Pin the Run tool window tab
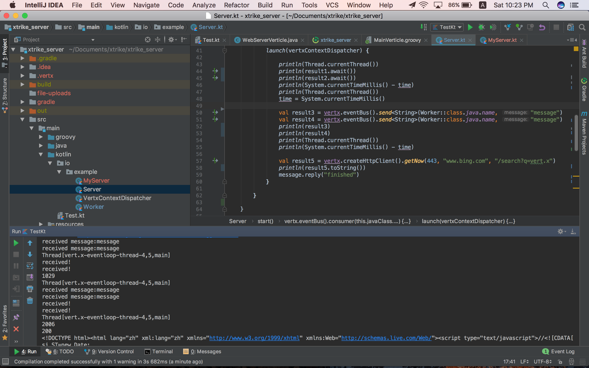 click(16, 317)
